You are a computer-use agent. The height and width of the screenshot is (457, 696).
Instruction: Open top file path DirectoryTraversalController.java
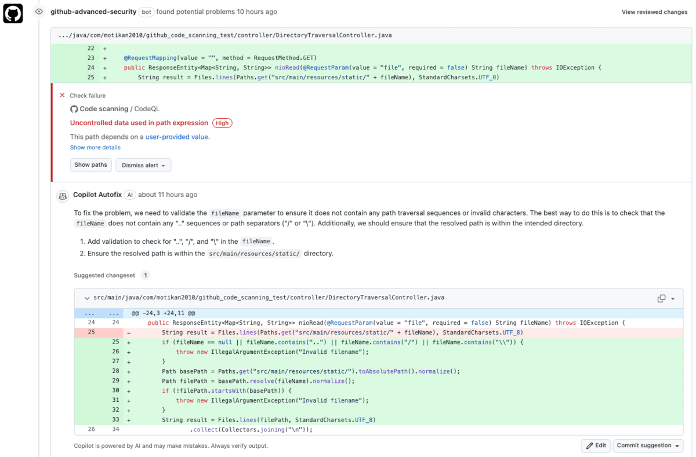coord(224,35)
